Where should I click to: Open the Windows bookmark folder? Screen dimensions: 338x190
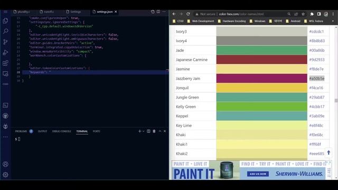[x=257, y=21]
